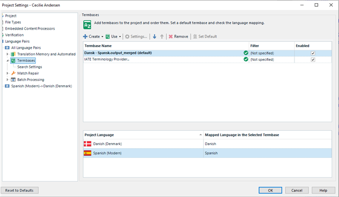Uncheck Enabled for IATE Terminology Provider
The height and width of the screenshot is (197, 339).
click(313, 60)
